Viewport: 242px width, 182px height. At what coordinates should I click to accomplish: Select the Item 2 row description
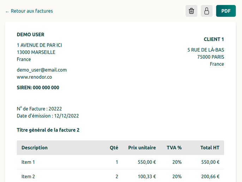[28, 176]
